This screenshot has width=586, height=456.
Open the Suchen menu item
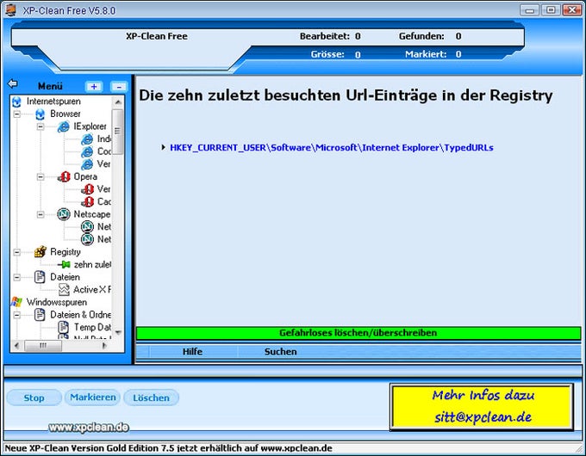[x=280, y=352]
